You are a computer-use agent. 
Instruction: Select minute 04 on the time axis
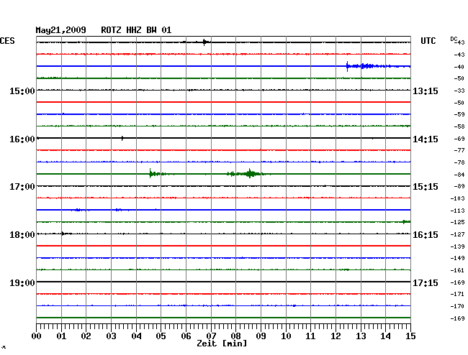(x=136, y=336)
